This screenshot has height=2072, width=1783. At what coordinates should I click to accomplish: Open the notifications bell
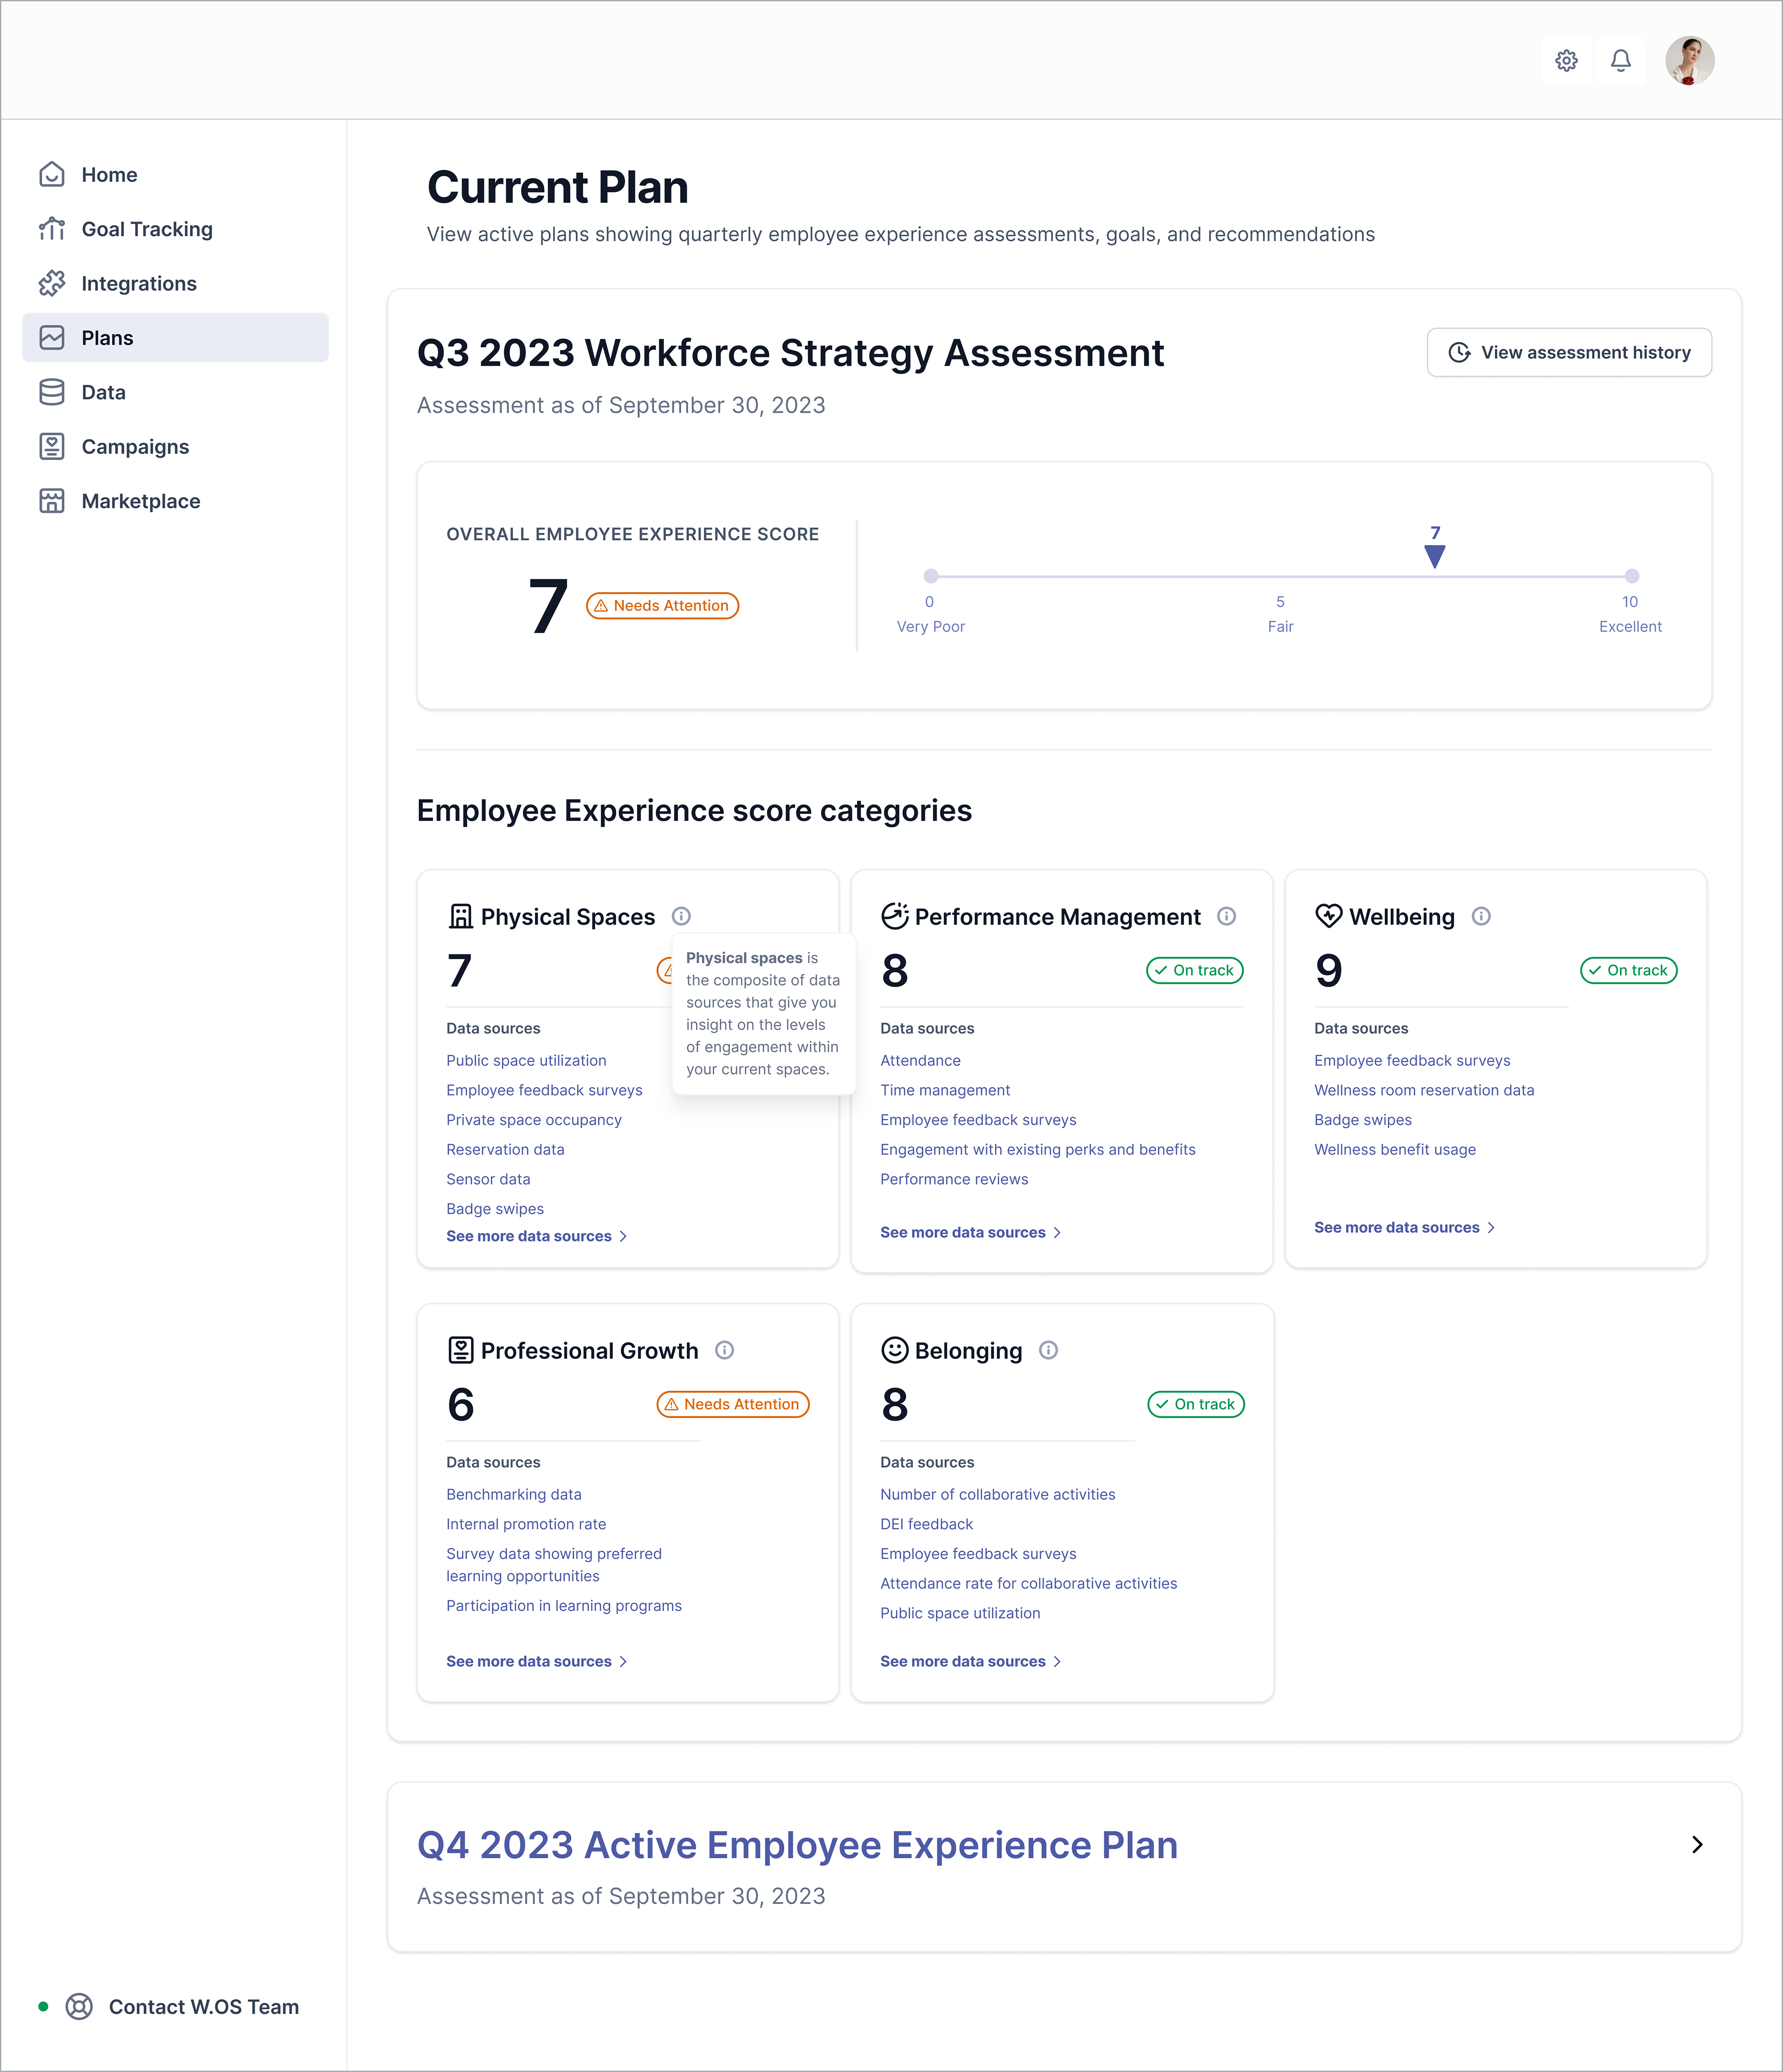(1621, 61)
